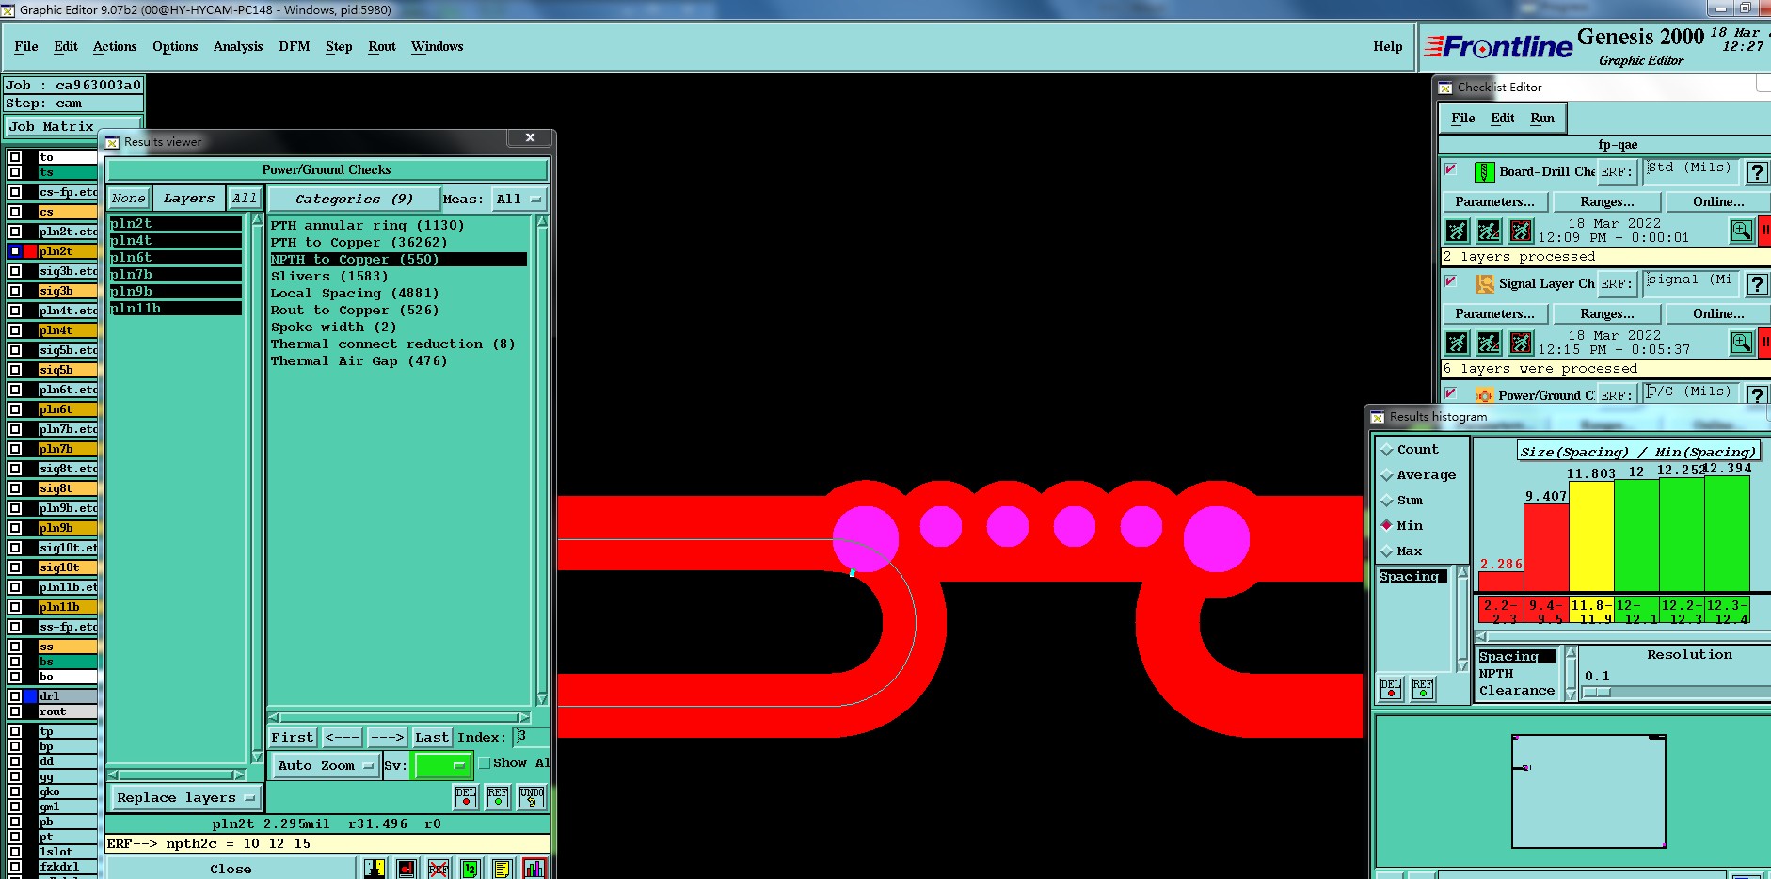1771x879 pixels.
Task: Click the All layers button
Action: tap(245, 199)
